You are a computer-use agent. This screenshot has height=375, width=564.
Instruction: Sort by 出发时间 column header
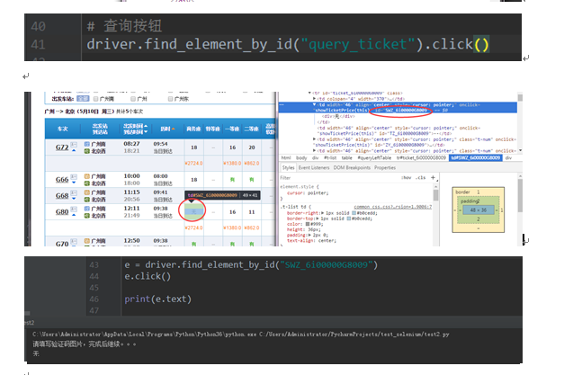[135, 126]
